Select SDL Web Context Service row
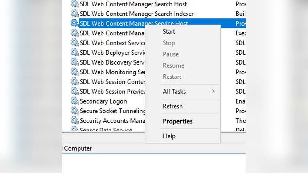Image resolution: width=308 pixels, height=173 pixels. coord(112,43)
